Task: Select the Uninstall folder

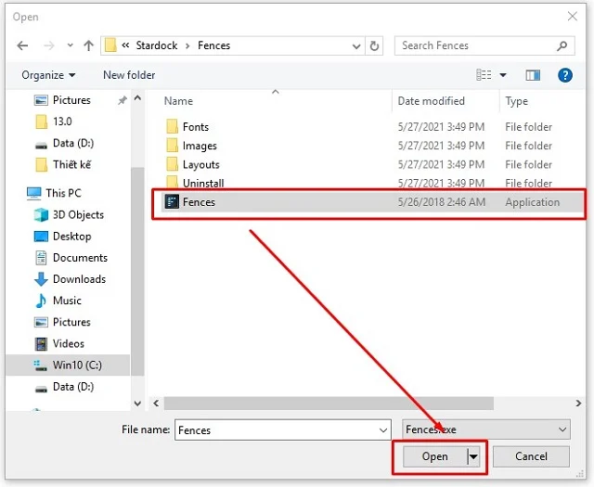Action: coord(203,184)
